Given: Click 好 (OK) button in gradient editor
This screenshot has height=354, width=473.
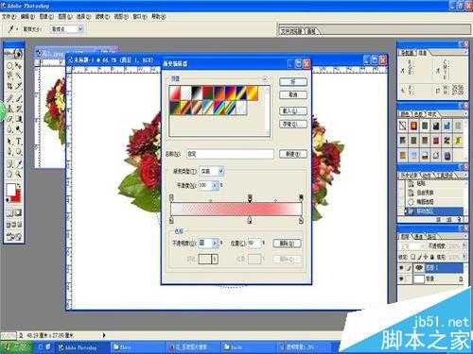Looking at the screenshot, I should [293, 82].
